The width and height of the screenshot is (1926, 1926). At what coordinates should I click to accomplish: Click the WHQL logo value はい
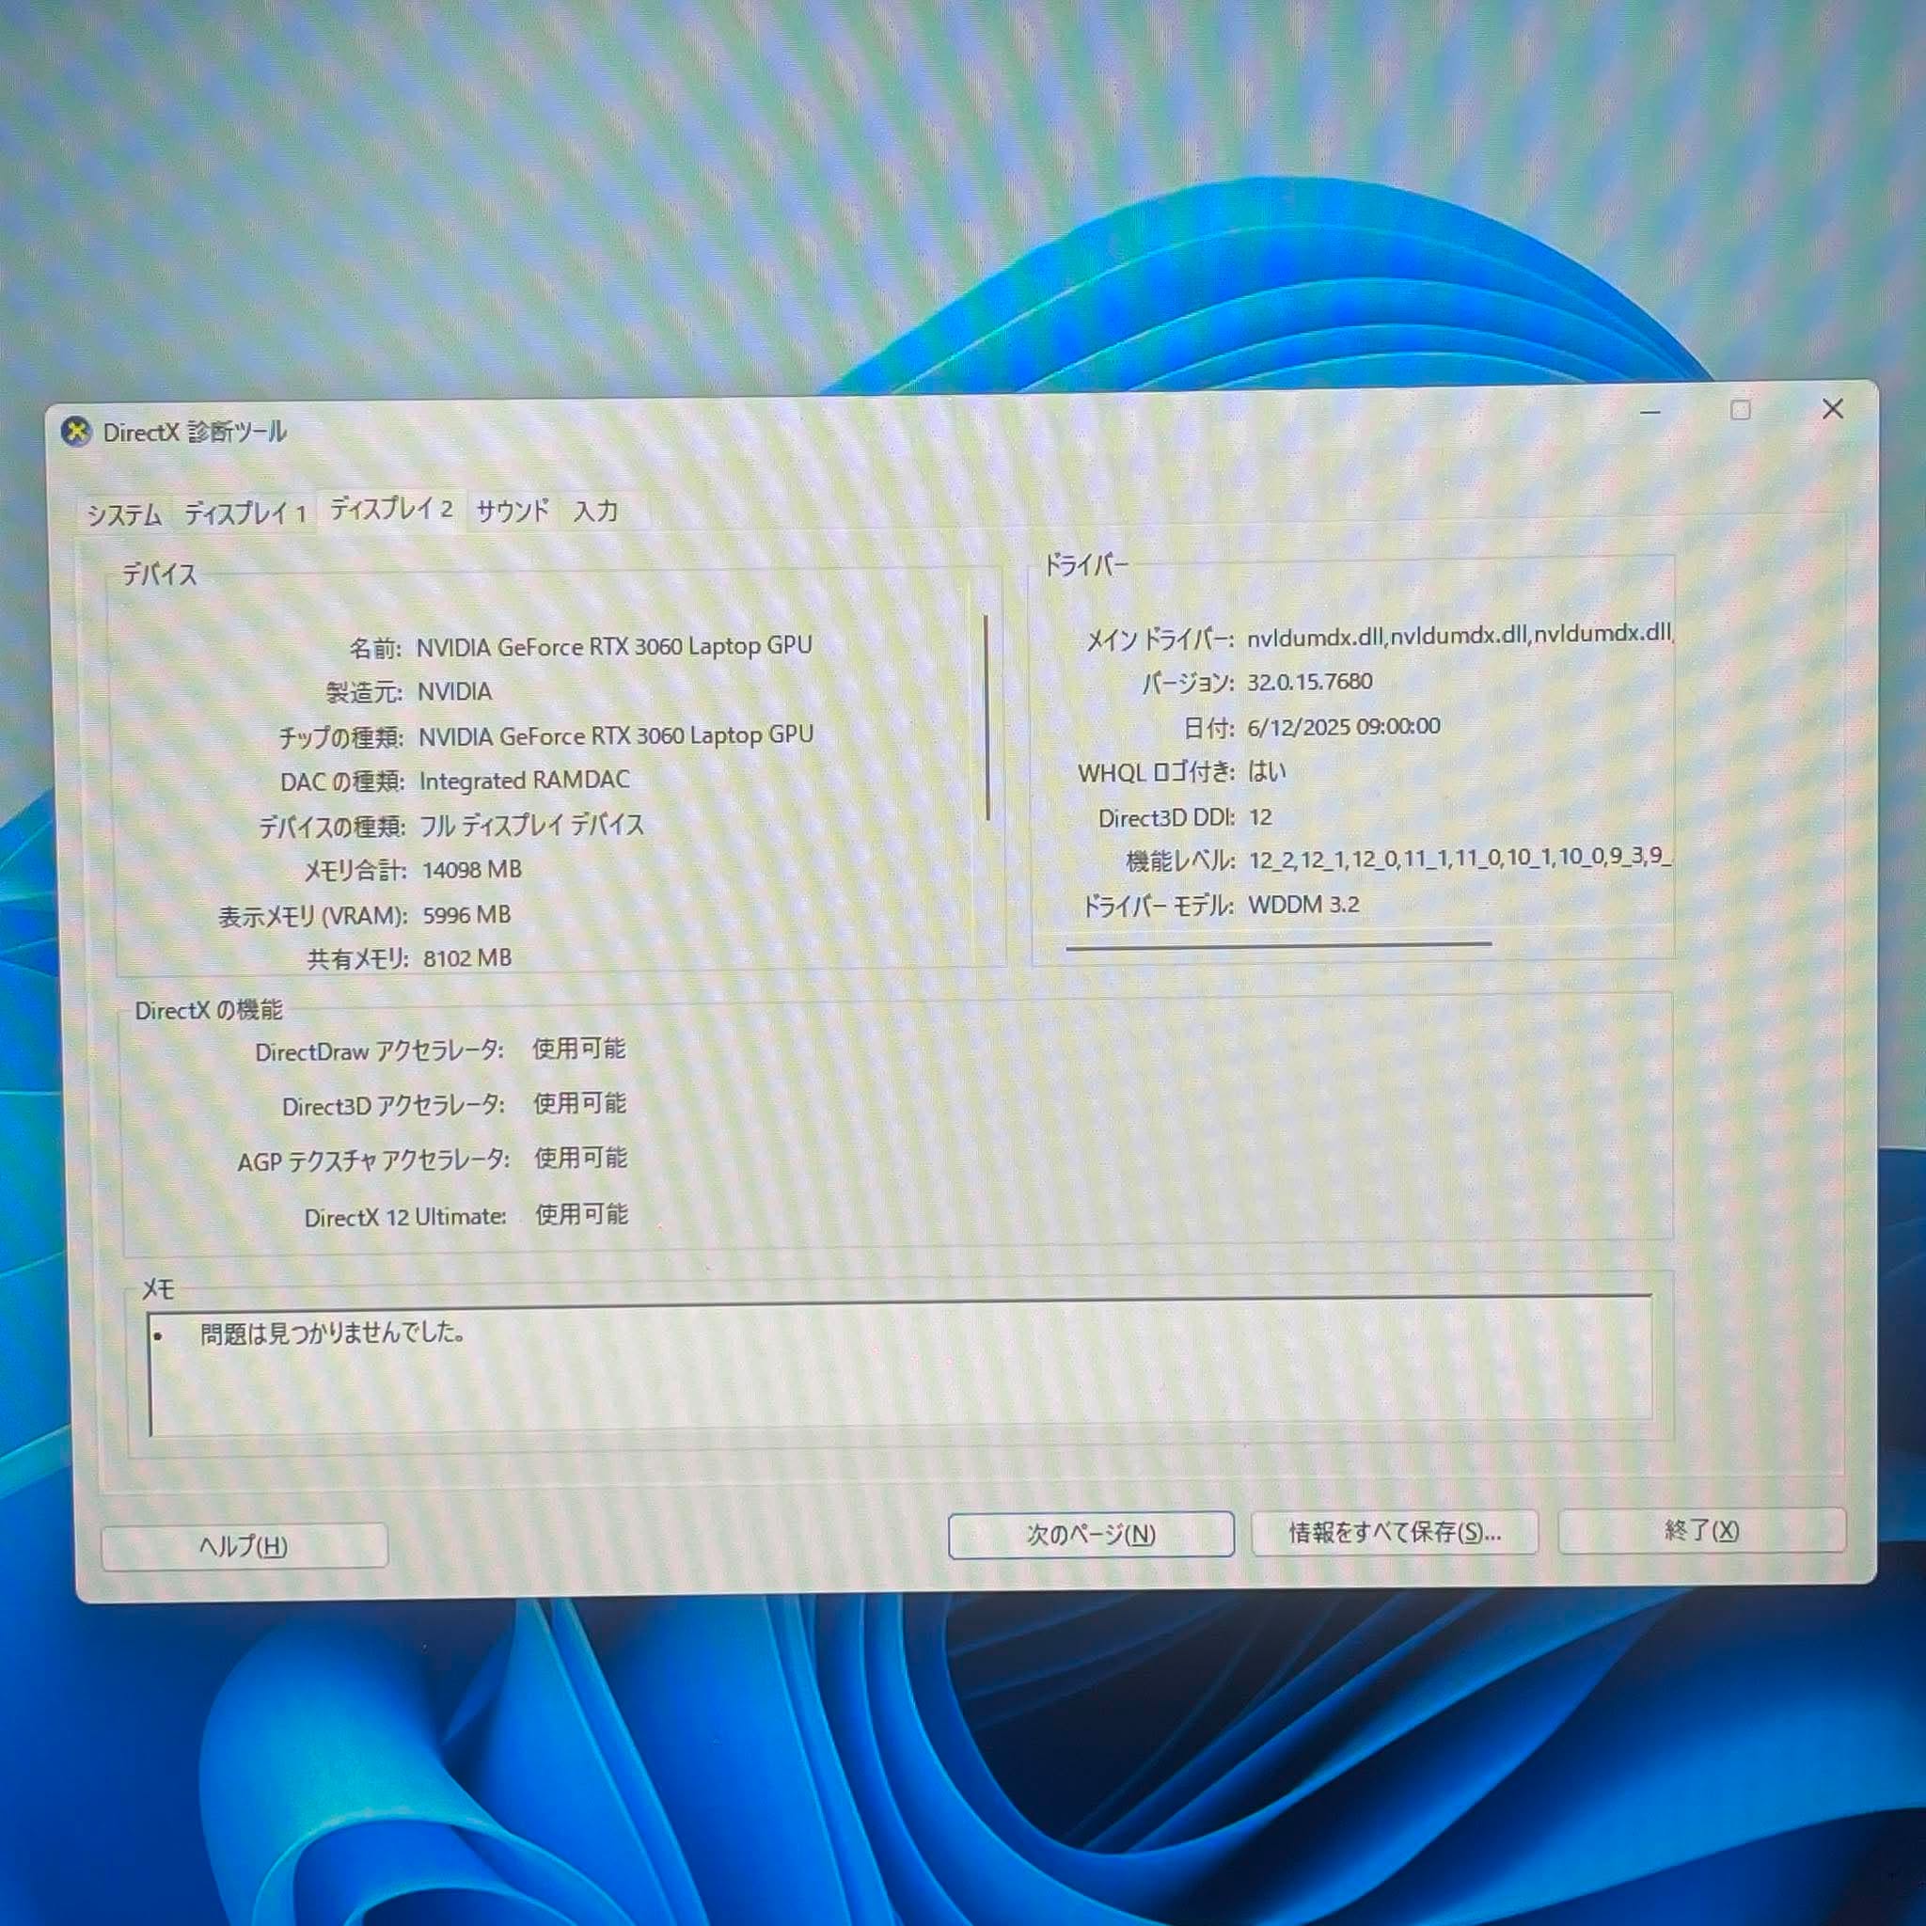click(x=1267, y=771)
